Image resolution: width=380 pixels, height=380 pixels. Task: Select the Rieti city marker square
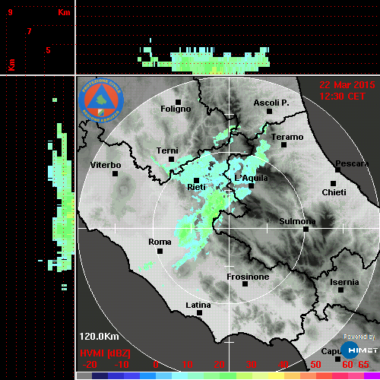196,181
